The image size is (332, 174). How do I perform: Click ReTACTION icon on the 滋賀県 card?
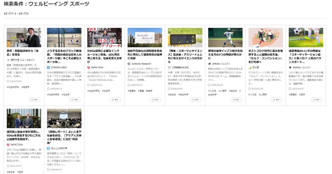[x=8, y=144]
